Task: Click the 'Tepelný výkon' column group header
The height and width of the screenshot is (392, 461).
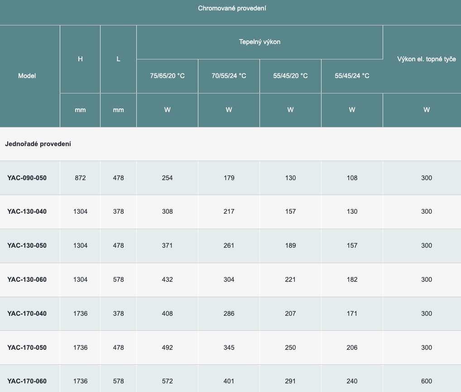Action: coord(259,42)
